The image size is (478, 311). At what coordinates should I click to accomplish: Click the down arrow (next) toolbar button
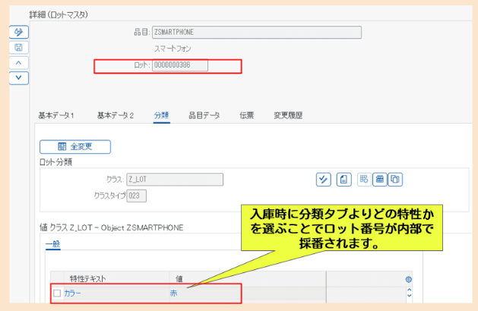(x=18, y=77)
